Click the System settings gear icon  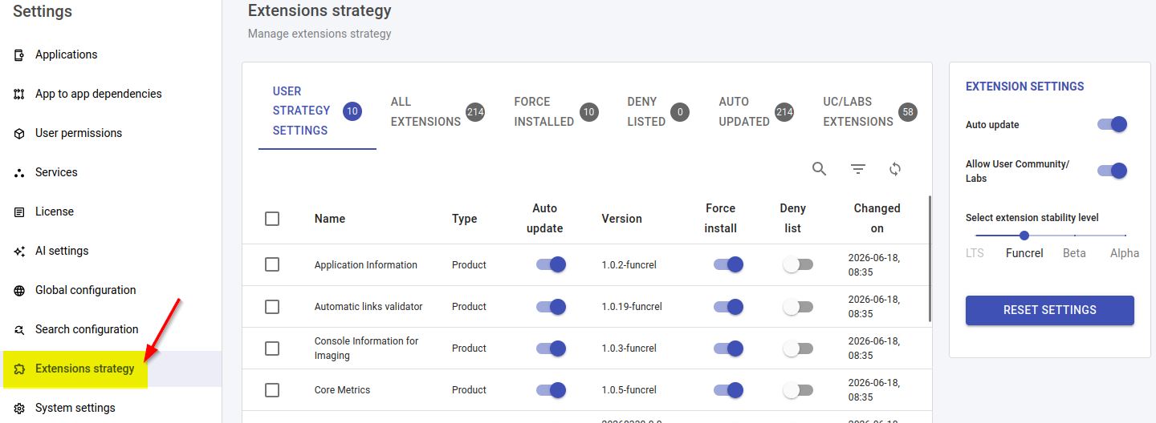pos(19,408)
